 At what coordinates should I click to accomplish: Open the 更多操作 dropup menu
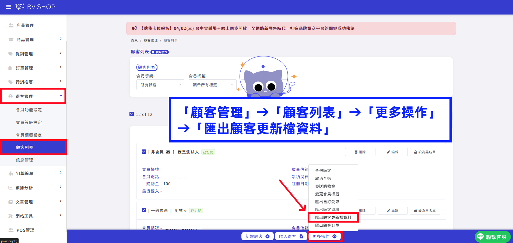(x=324, y=236)
